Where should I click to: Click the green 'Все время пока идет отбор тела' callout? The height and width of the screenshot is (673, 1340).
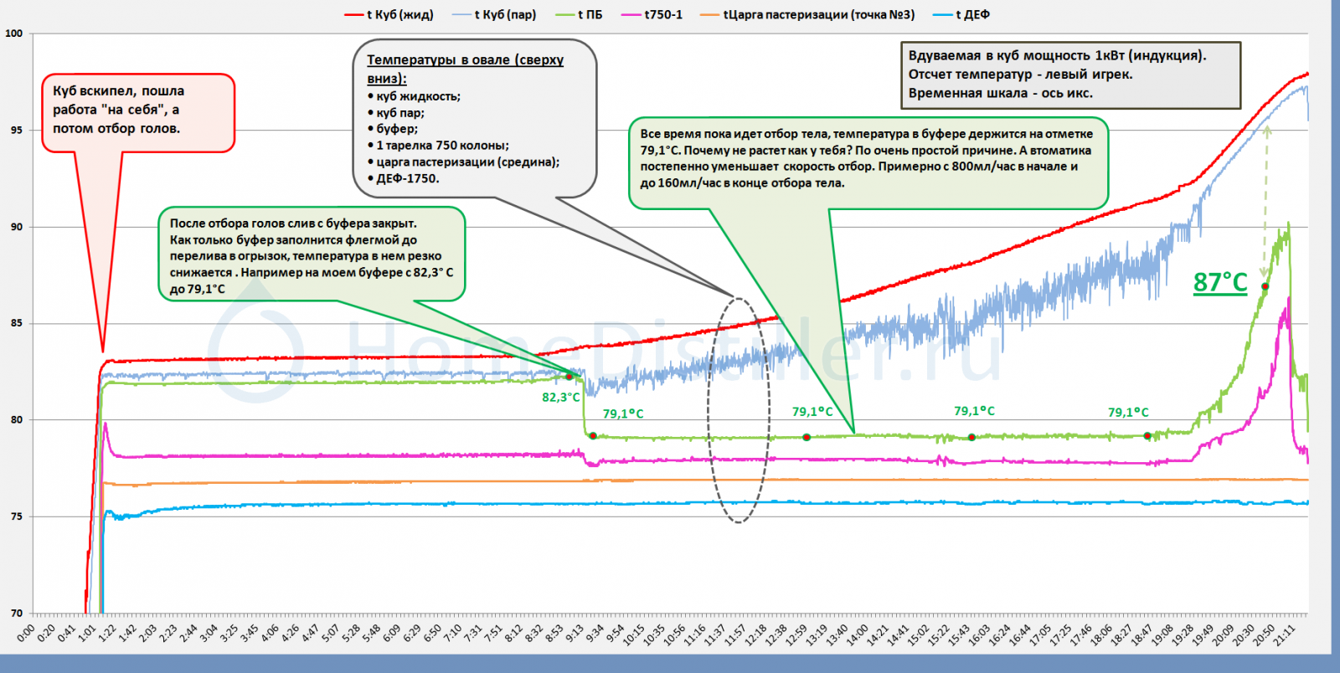[868, 162]
